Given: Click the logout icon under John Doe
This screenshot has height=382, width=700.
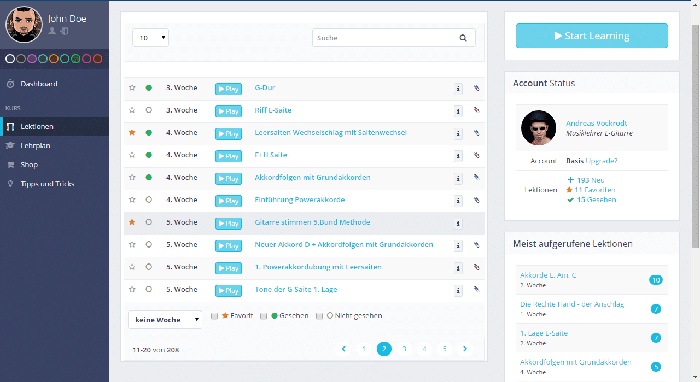Looking at the screenshot, I should point(64,31).
